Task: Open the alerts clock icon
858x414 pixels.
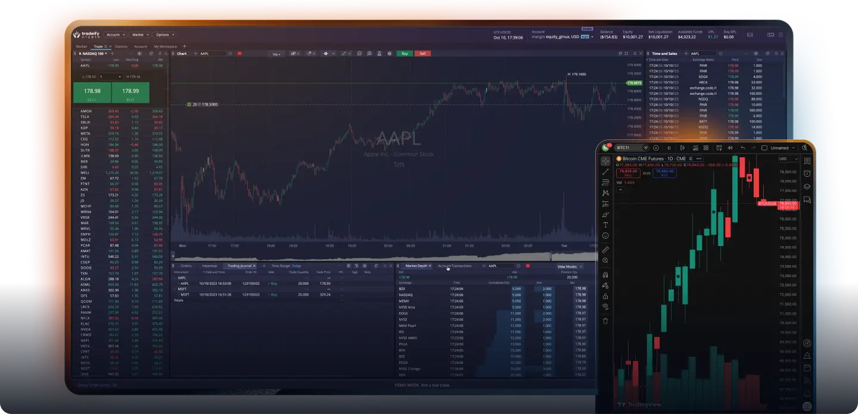Action: tap(807, 173)
